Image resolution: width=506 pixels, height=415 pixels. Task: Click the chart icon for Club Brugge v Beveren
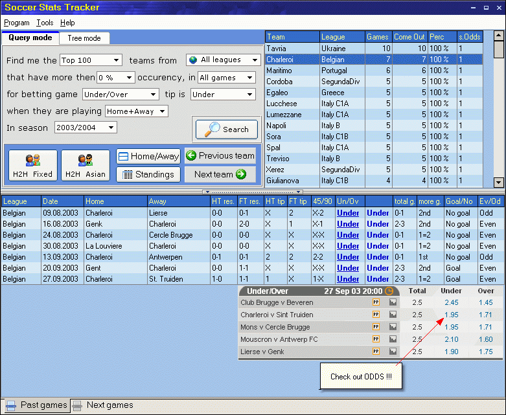coord(393,302)
